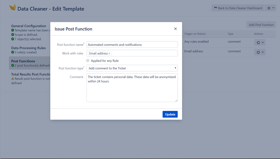This screenshot has height=159, width=280.
Task: Click the Scope is defined check icon
Action: tap(13, 35)
